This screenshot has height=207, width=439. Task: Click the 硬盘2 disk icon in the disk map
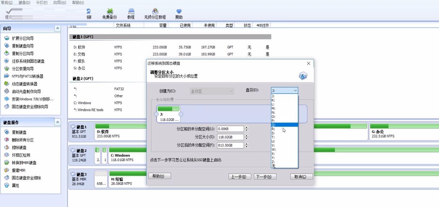point(73,150)
